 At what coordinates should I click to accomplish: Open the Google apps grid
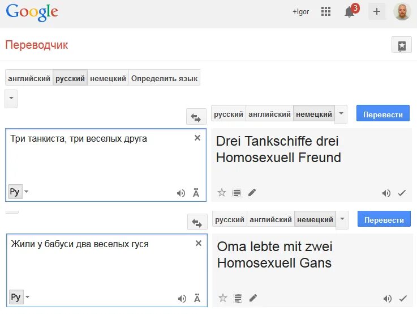point(325,11)
